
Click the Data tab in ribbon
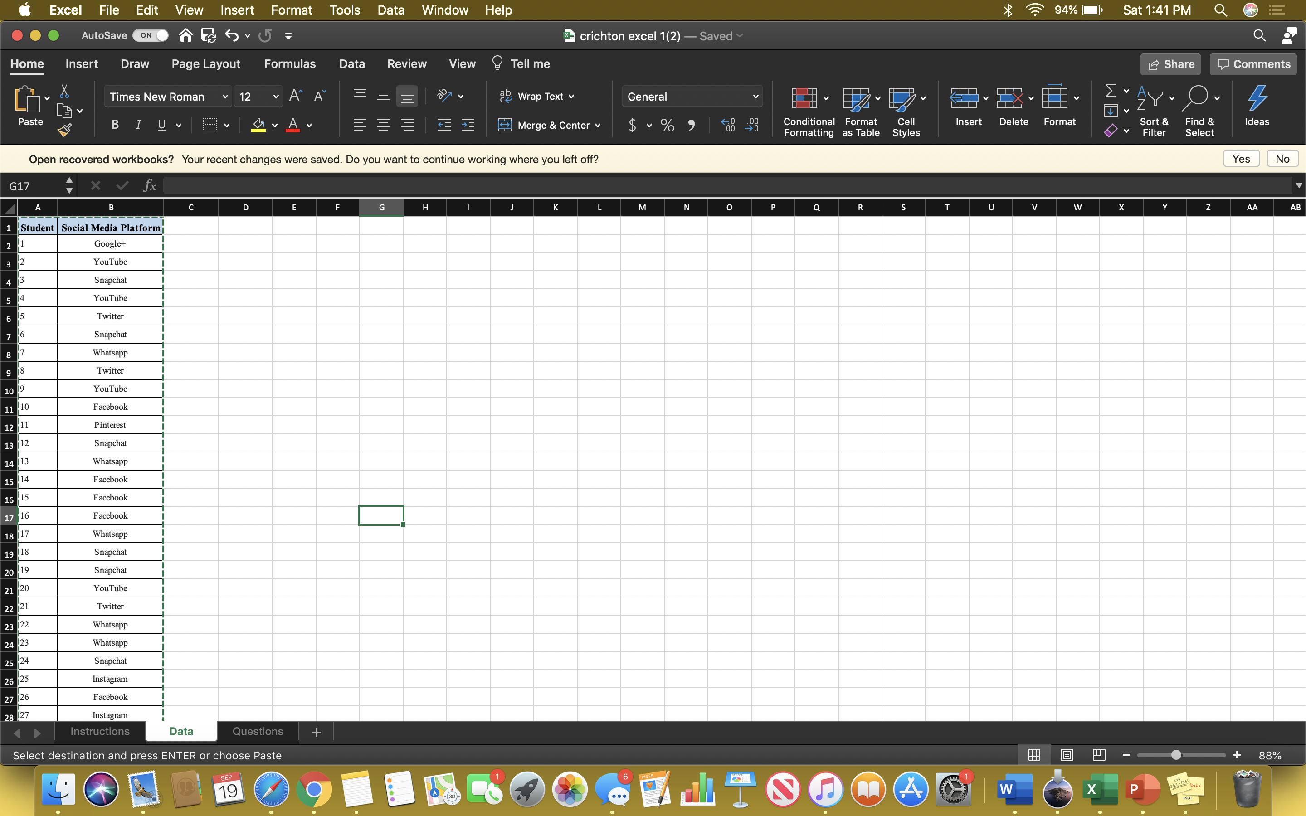click(x=351, y=64)
